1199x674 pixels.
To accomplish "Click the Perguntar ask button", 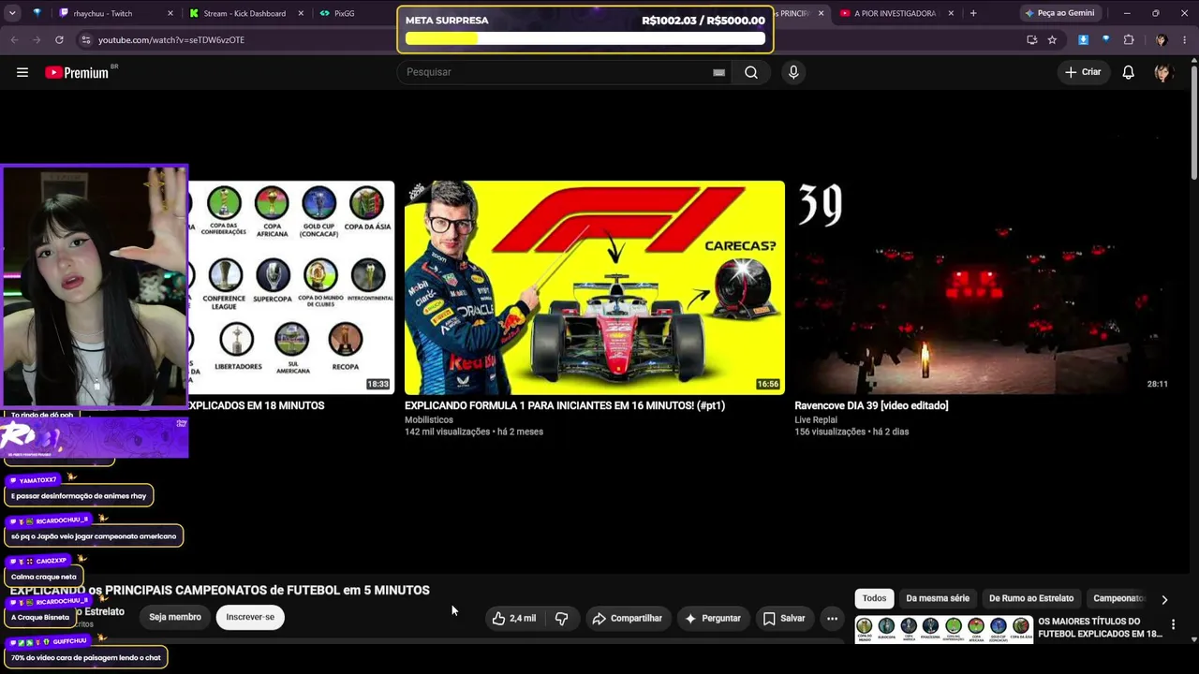I will (x=713, y=618).
